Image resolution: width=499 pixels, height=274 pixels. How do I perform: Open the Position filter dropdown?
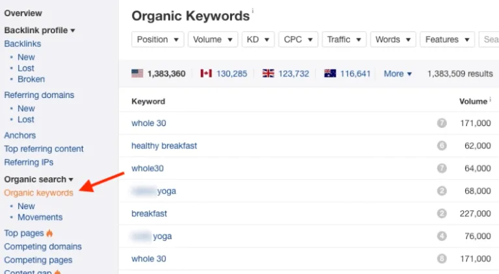coord(157,40)
